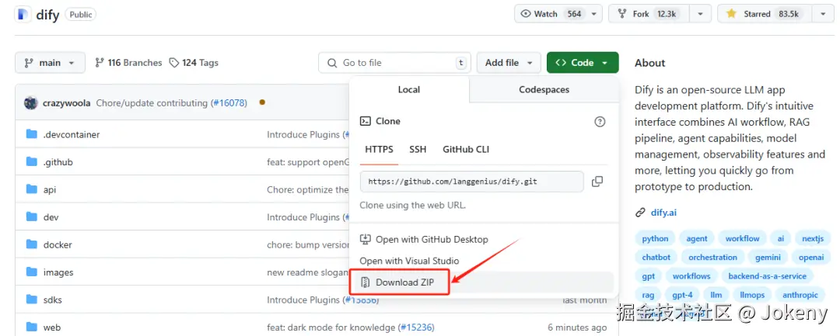Switch to the Local tab

tap(409, 90)
